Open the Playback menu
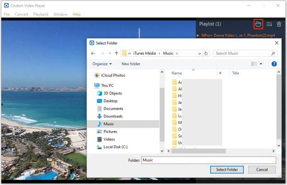287x185 pixels. [41, 14]
